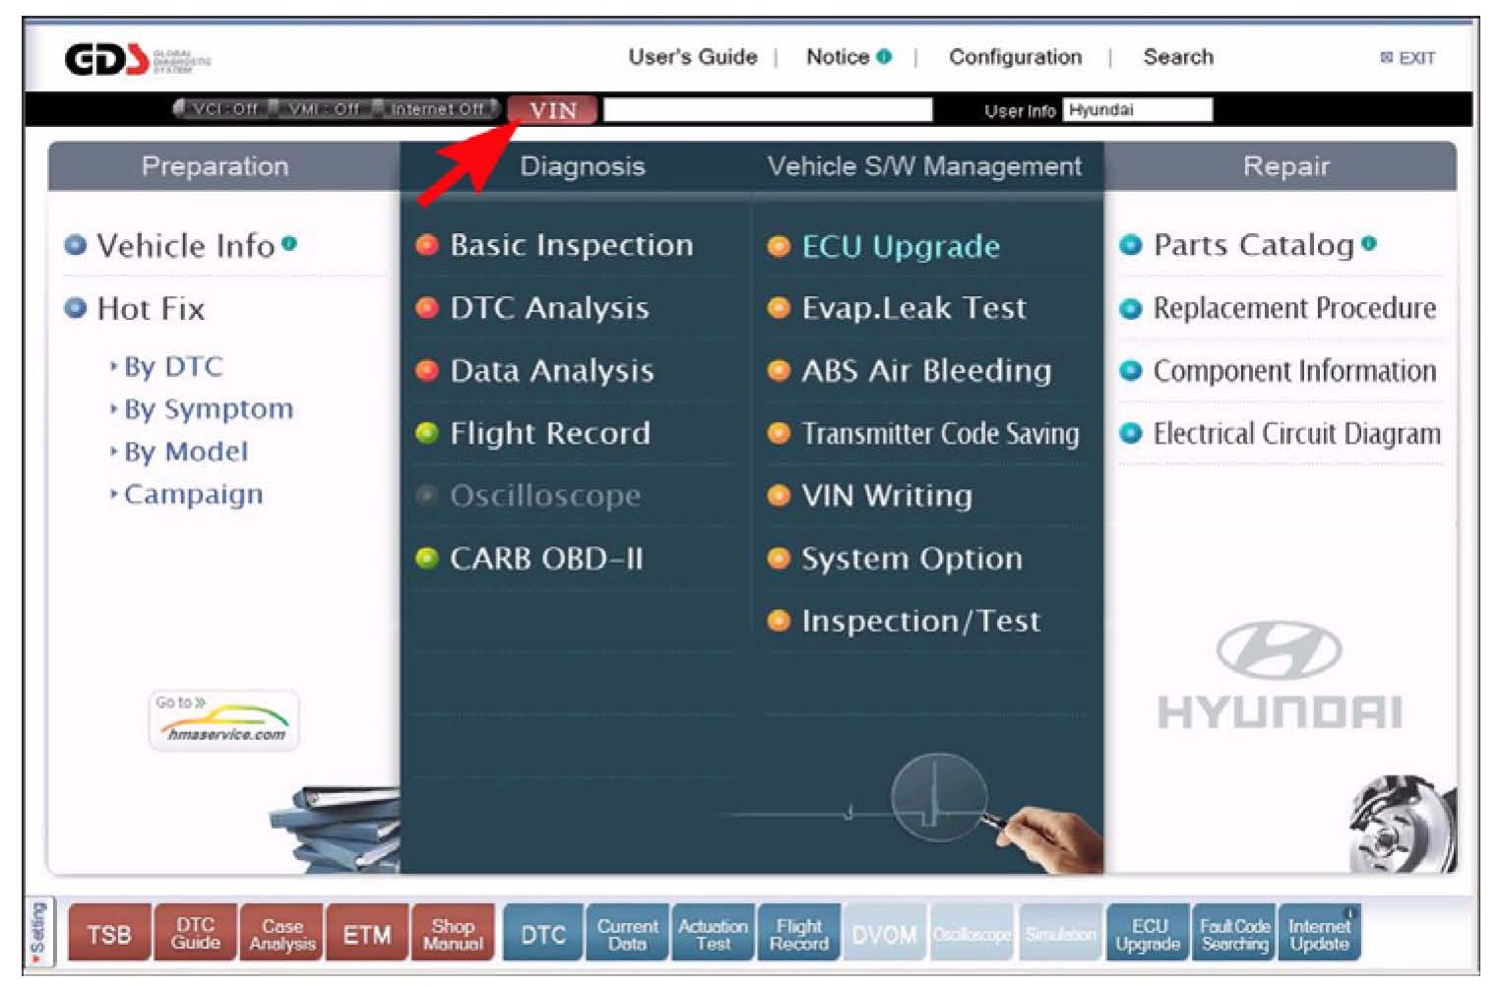
Task: Toggle the VMI Off status indicator
Action: click(x=320, y=109)
